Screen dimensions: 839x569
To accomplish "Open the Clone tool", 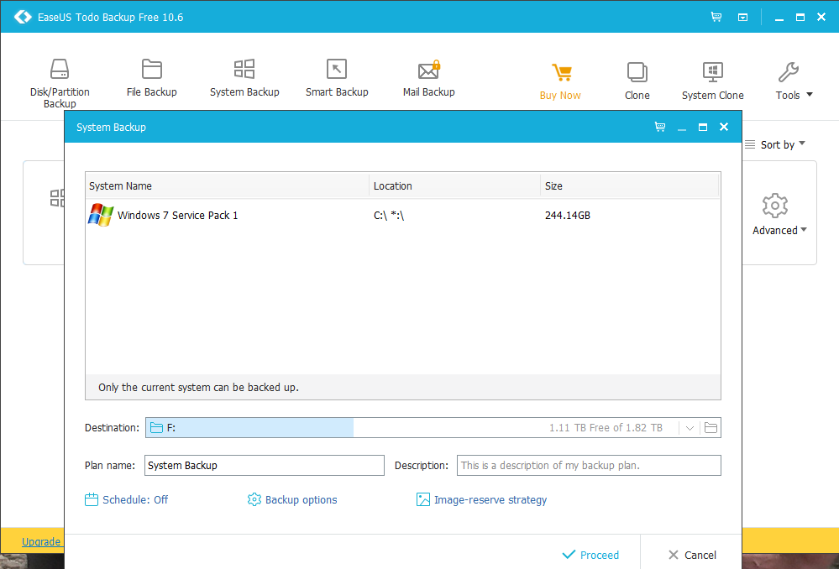I will point(637,81).
